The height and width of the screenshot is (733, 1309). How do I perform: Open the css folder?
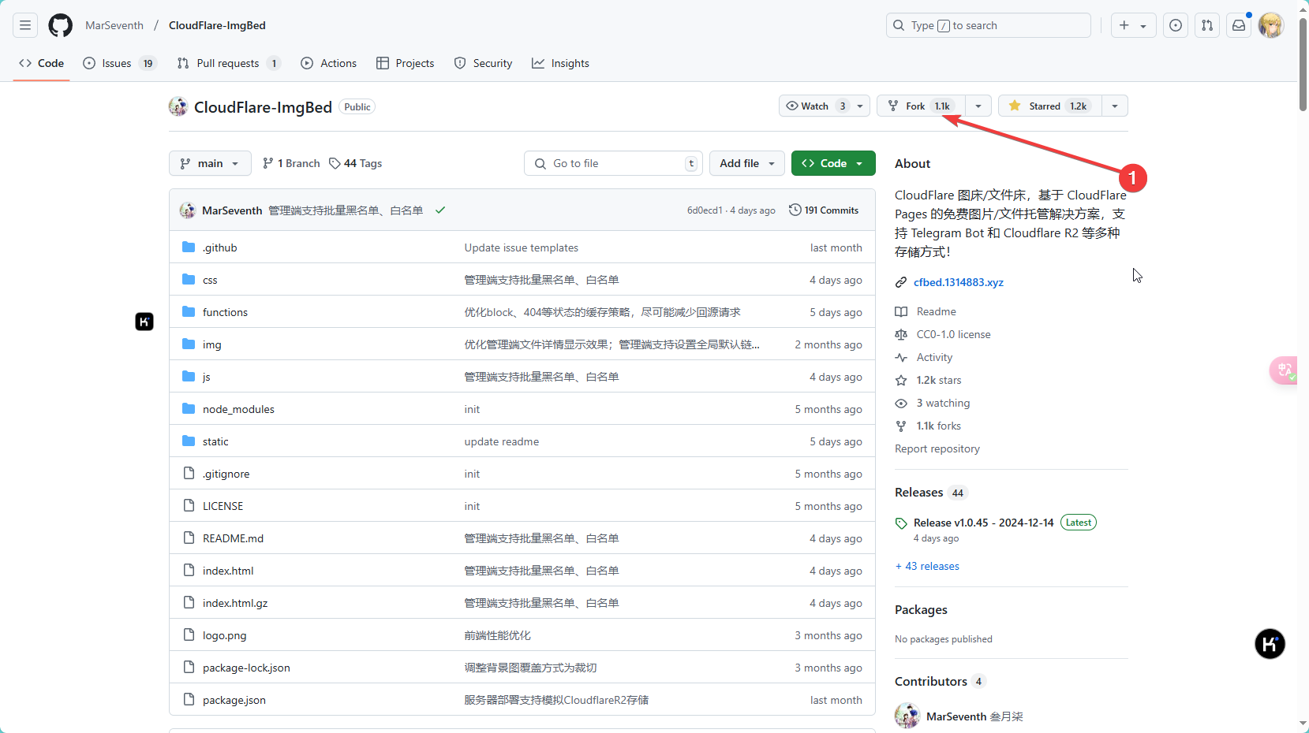click(210, 280)
